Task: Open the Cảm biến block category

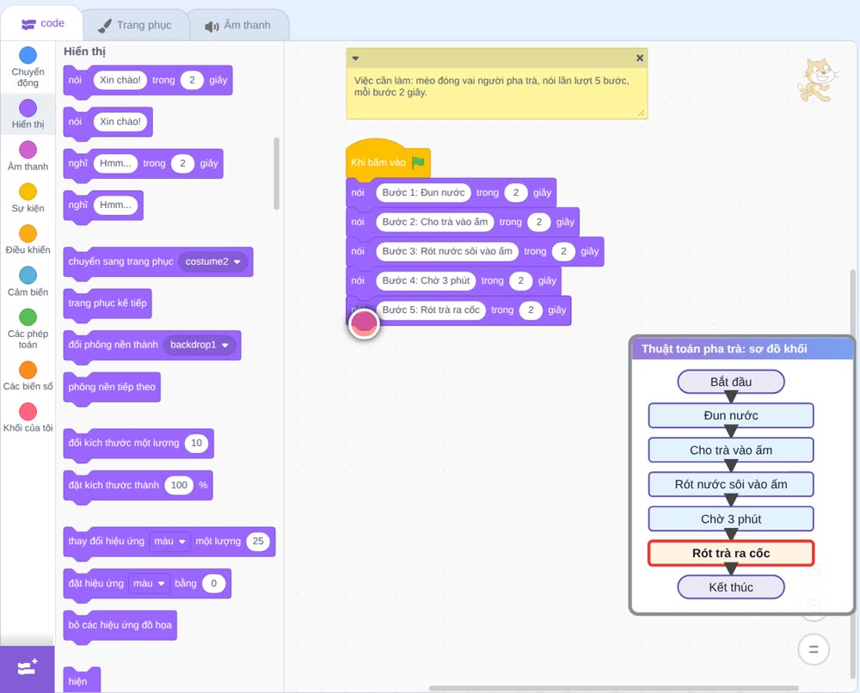Action: coord(28,282)
